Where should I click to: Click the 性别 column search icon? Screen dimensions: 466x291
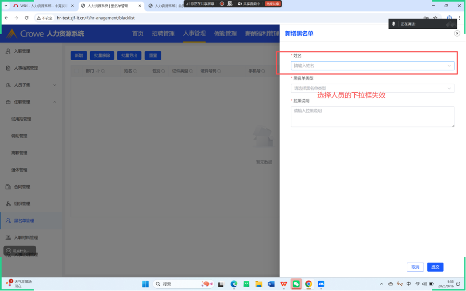tap(163, 71)
